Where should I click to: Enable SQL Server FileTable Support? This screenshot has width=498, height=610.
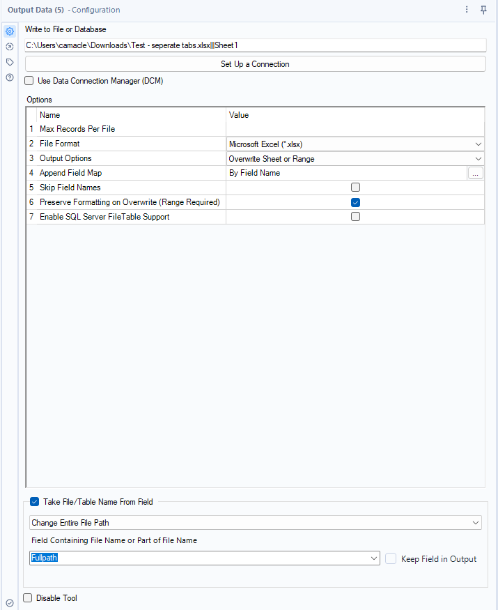click(355, 216)
